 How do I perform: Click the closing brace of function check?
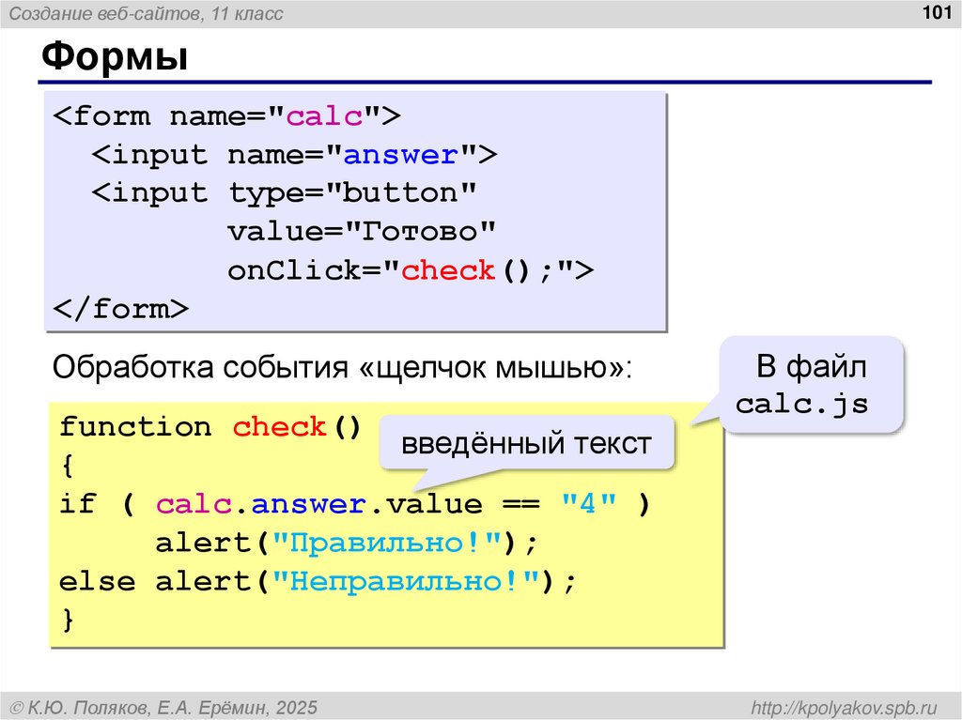(x=68, y=620)
